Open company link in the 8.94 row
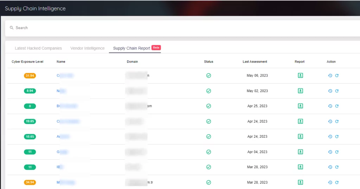The image size is (360, 189). point(61,91)
